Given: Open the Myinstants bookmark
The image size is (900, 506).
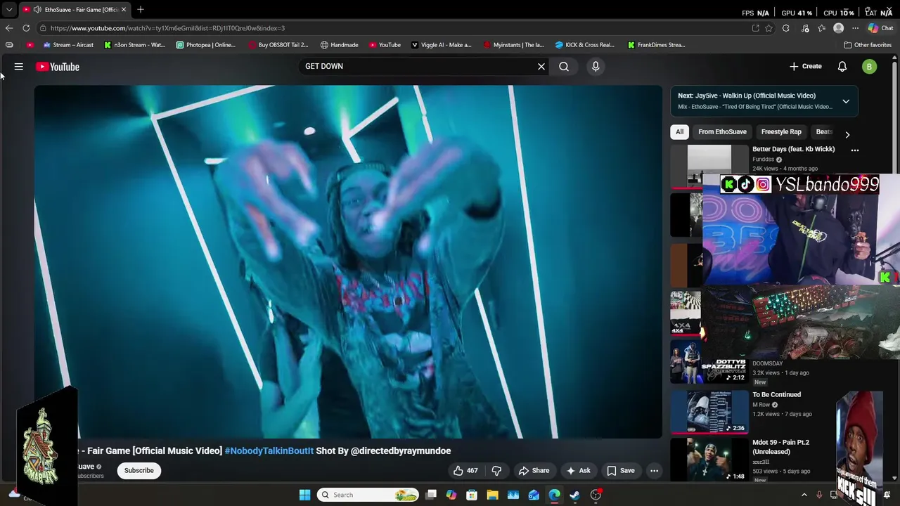Looking at the screenshot, I should pos(513,45).
